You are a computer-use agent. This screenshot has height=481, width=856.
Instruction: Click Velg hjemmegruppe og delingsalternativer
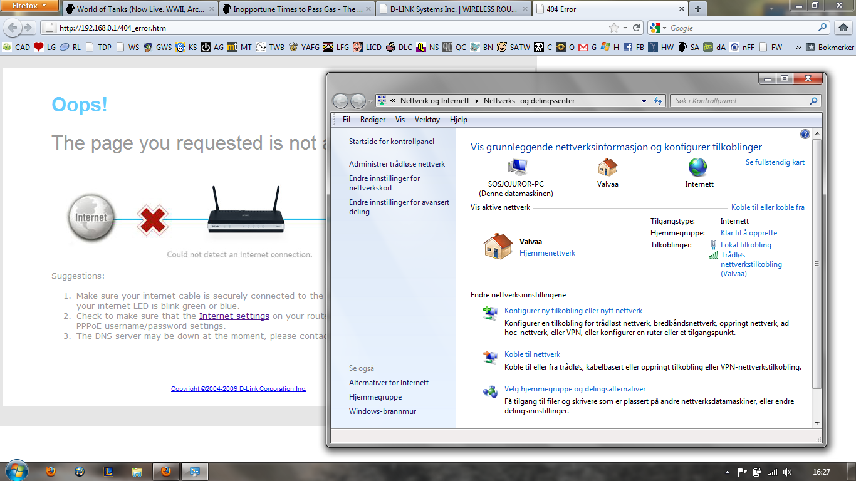pos(575,389)
